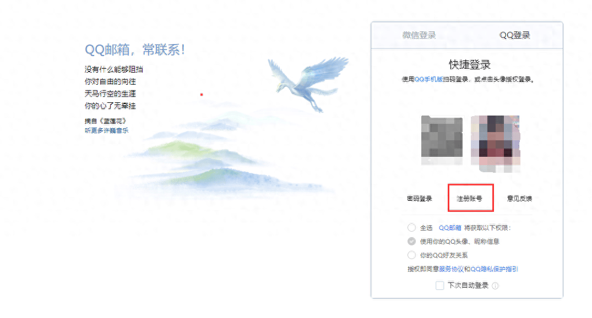Open the 密码登录 option

click(x=420, y=199)
